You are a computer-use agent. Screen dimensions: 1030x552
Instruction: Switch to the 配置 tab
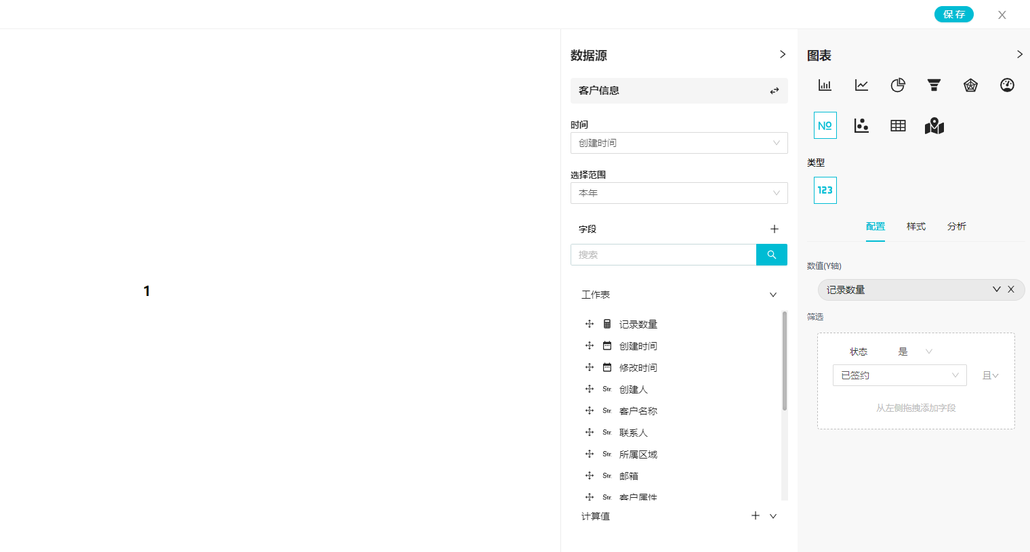coord(876,226)
